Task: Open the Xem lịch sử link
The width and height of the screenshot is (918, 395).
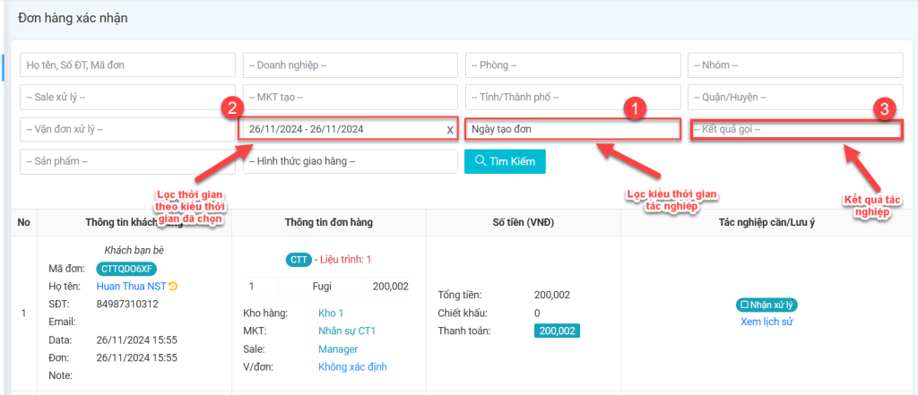Action: point(766,322)
